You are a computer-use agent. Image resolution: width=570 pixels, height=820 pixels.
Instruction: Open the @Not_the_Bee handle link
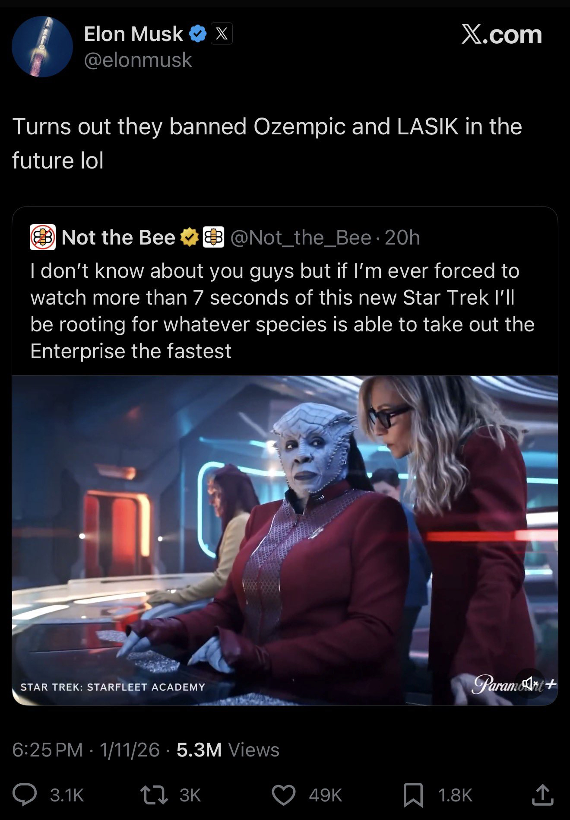click(x=301, y=238)
